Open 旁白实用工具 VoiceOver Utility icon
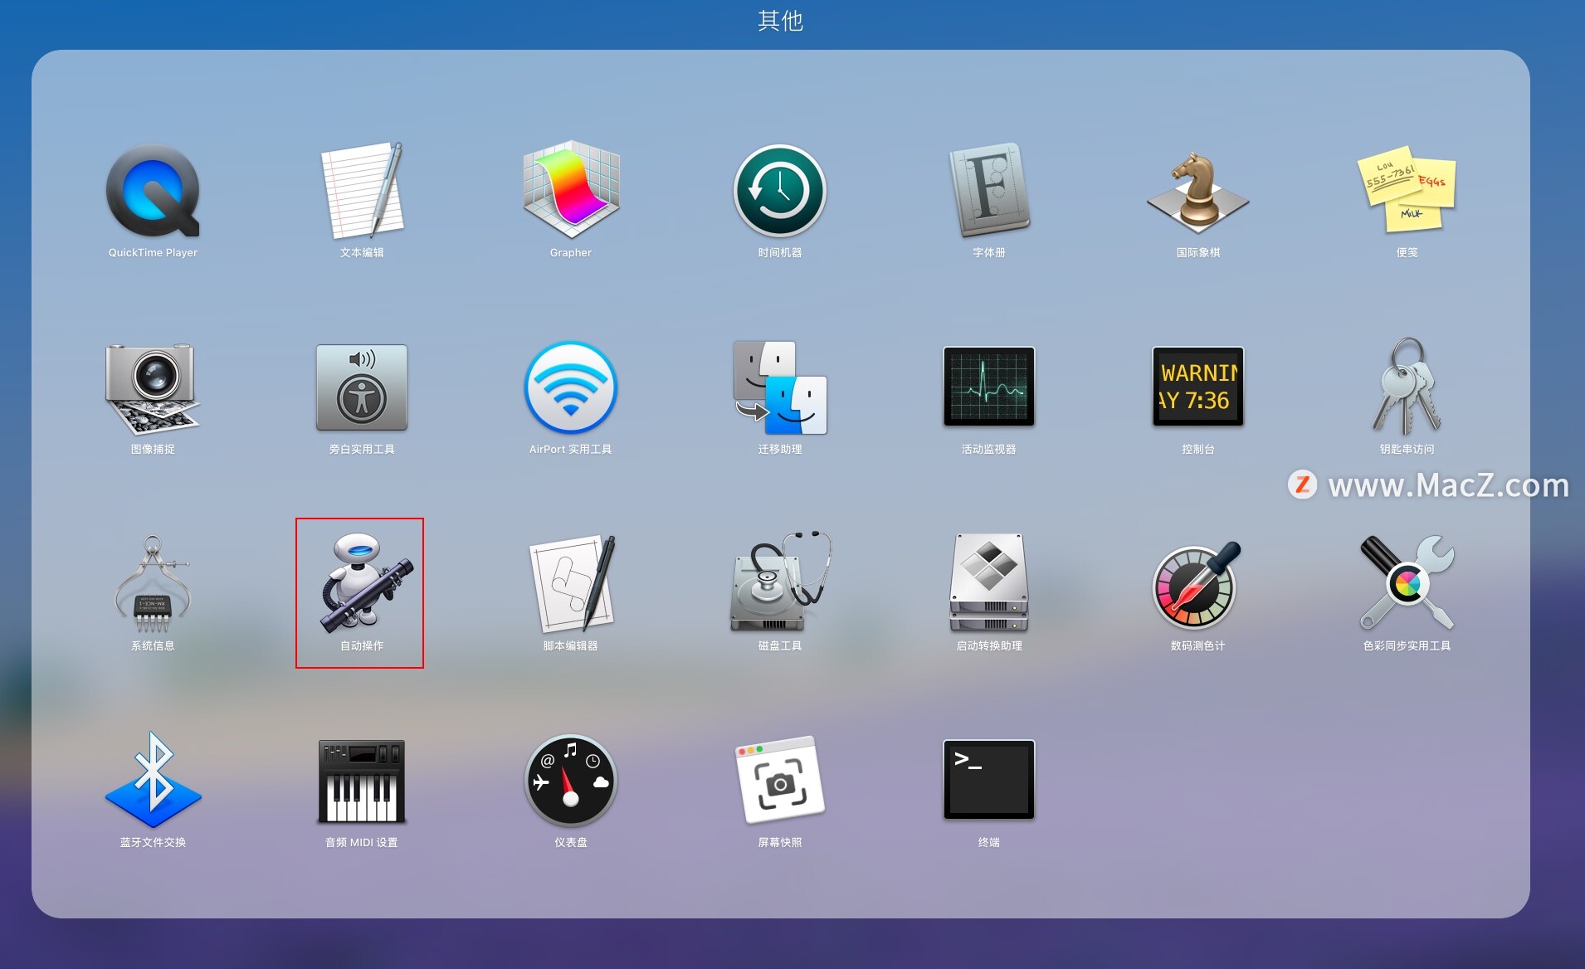 click(362, 387)
